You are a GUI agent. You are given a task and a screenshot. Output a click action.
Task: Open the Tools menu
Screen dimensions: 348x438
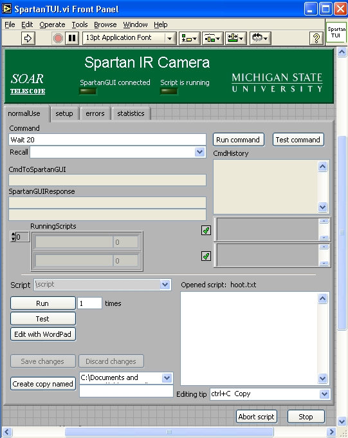[80, 24]
